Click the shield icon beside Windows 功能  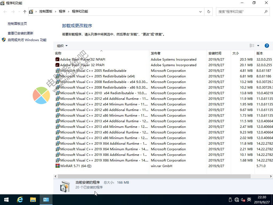[x=4, y=40]
